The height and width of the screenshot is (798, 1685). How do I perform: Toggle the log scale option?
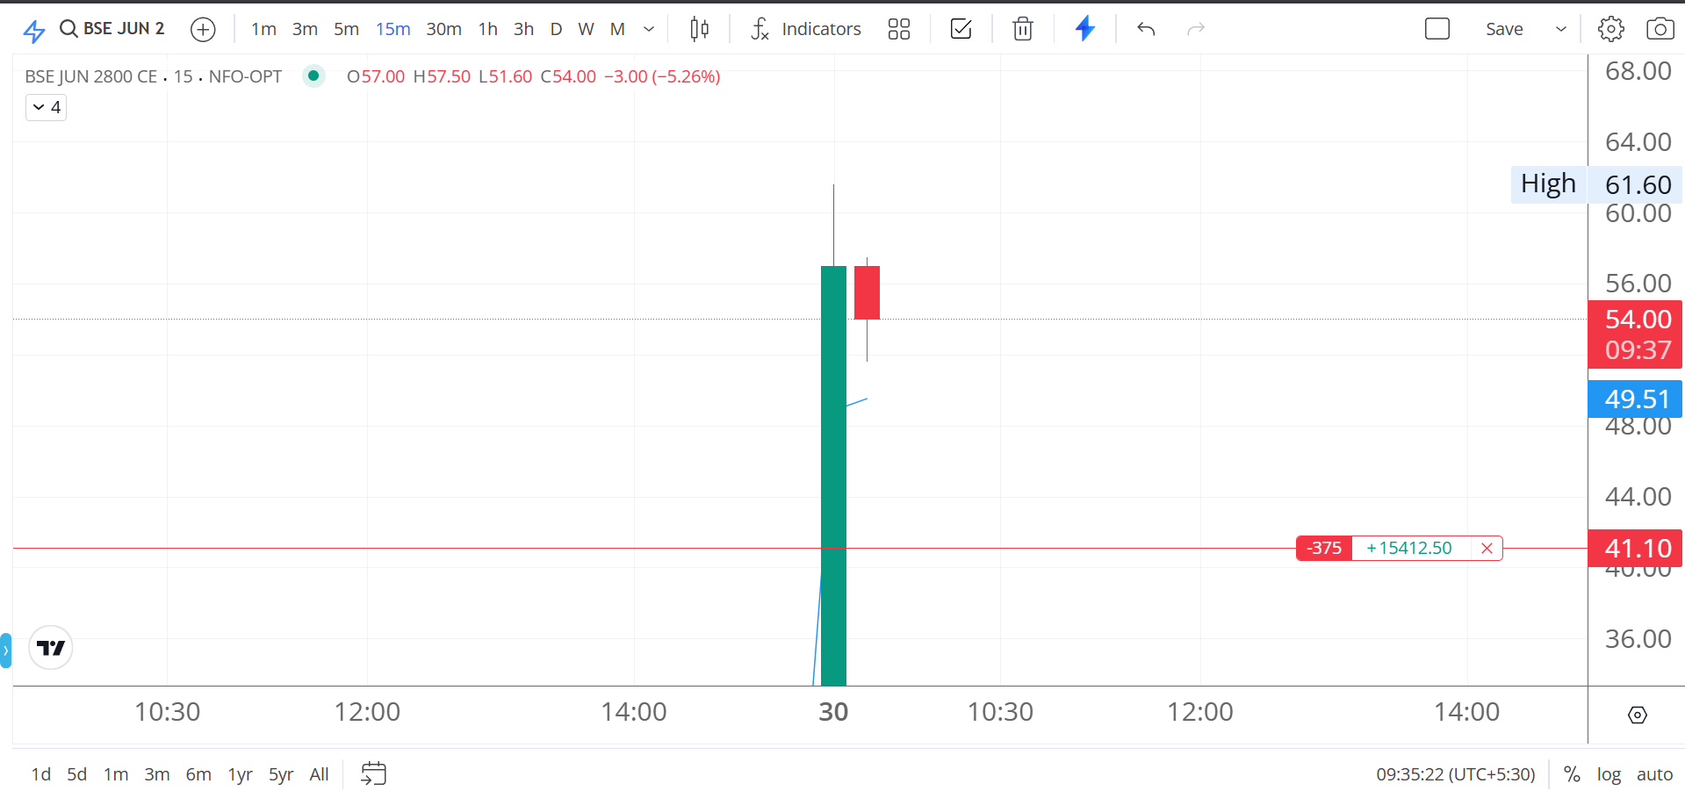[x=1609, y=774]
